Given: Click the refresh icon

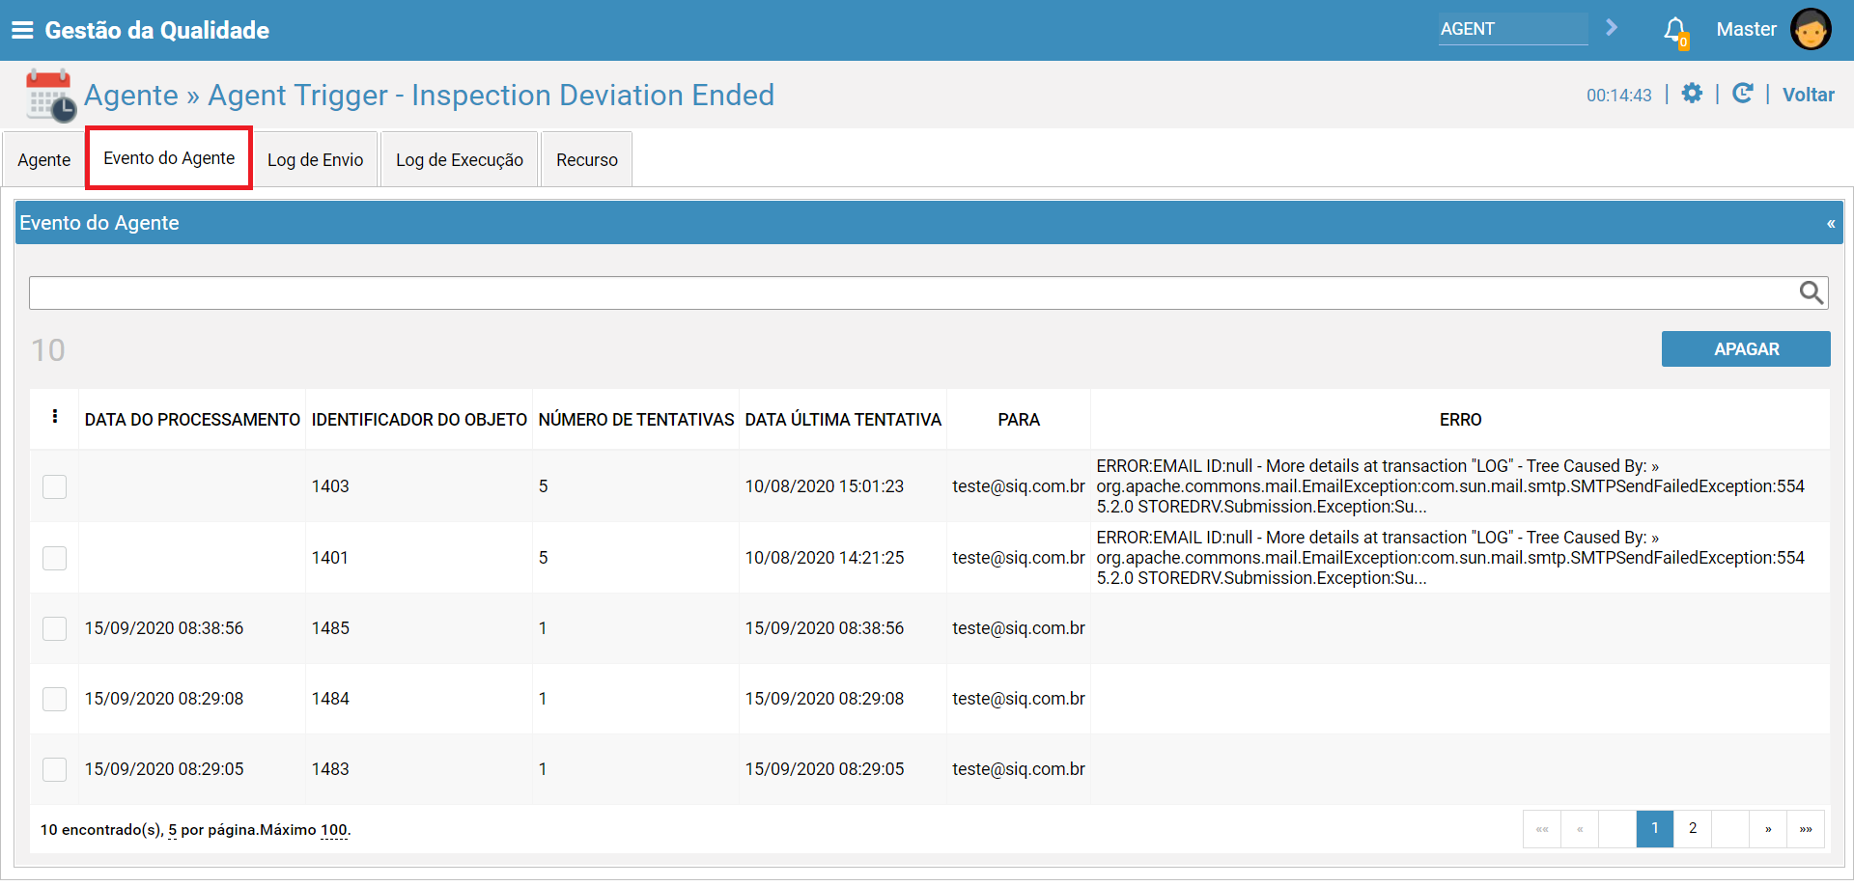Looking at the screenshot, I should (1742, 94).
